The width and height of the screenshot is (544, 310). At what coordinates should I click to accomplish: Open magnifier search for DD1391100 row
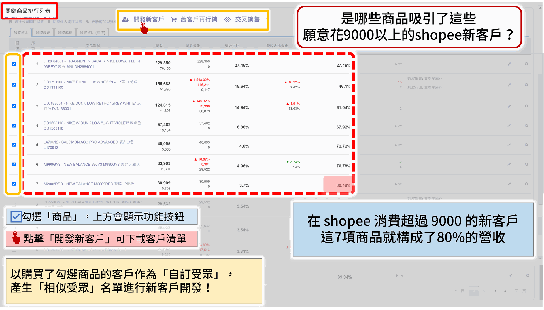pos(526,85)
